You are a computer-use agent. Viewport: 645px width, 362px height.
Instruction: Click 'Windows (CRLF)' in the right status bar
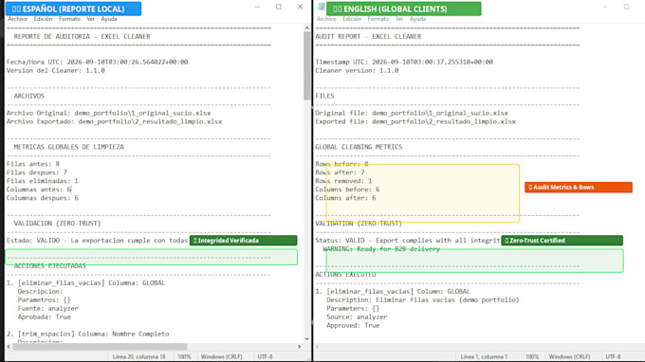pos(570,356)
